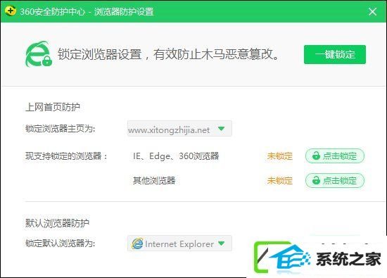Click the IE、Edge、360浏览器 text
Viewport: 387px width, 278px height.
point(176,156)
